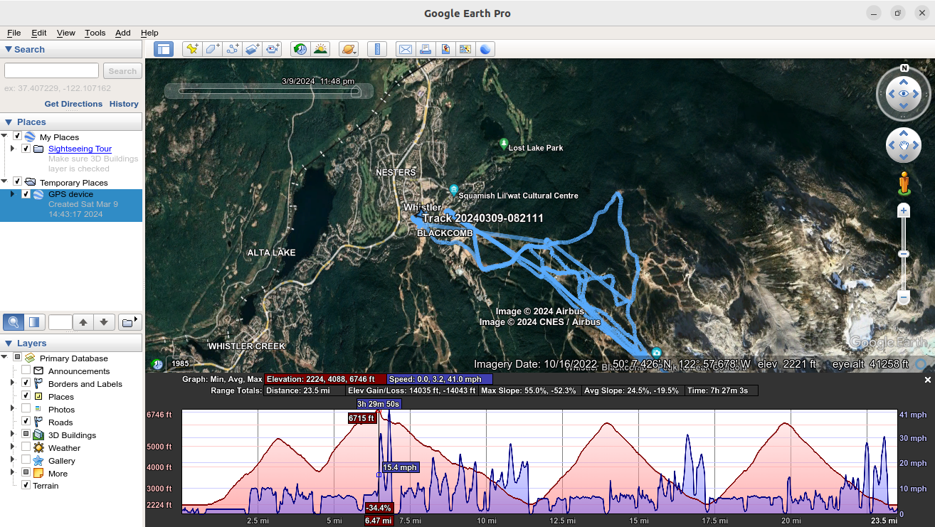
Task: Close the elevation profile with the X
Action: 928,380
